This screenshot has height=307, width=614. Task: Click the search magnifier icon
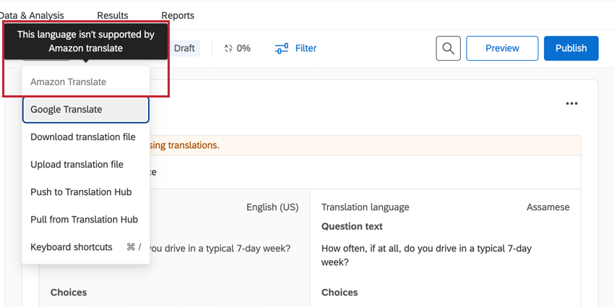point(448,48)
